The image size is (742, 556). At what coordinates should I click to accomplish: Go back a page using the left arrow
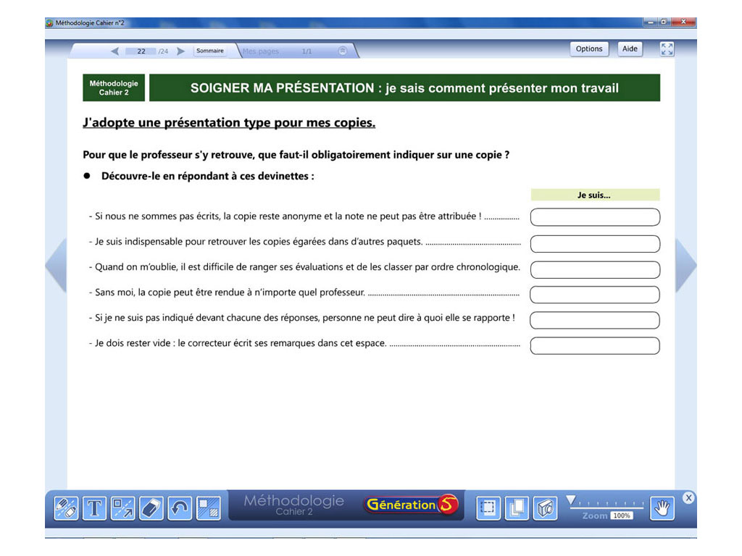(114, 51)
